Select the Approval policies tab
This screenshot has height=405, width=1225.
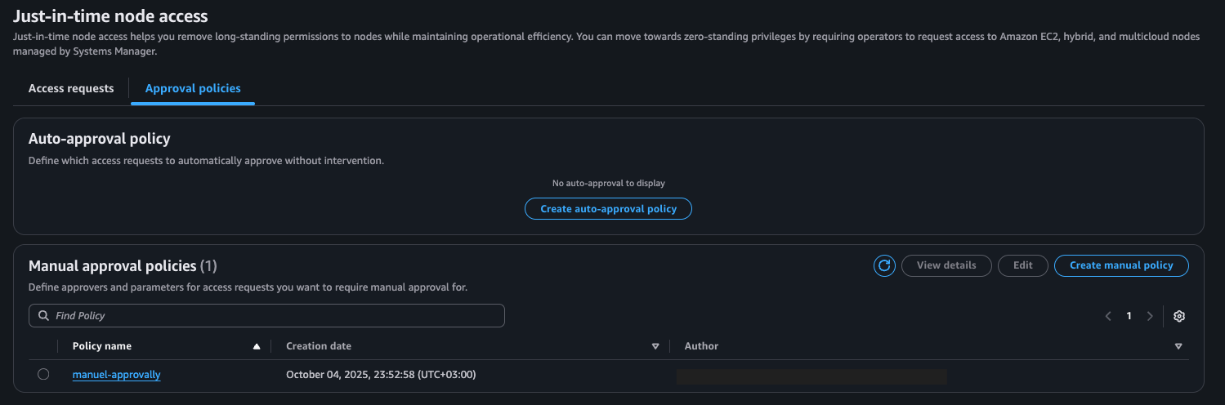click(193, 88)
